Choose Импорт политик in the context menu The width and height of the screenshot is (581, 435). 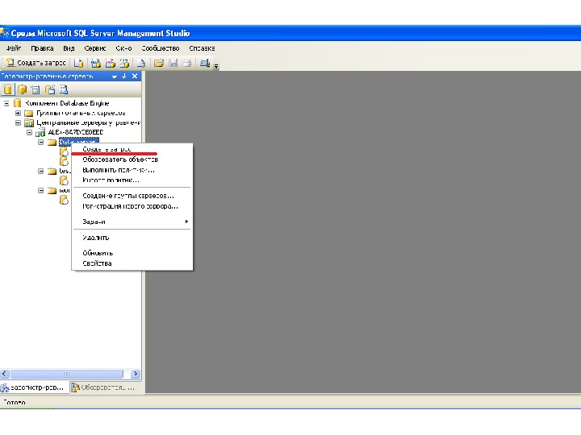tap(132, 180)
